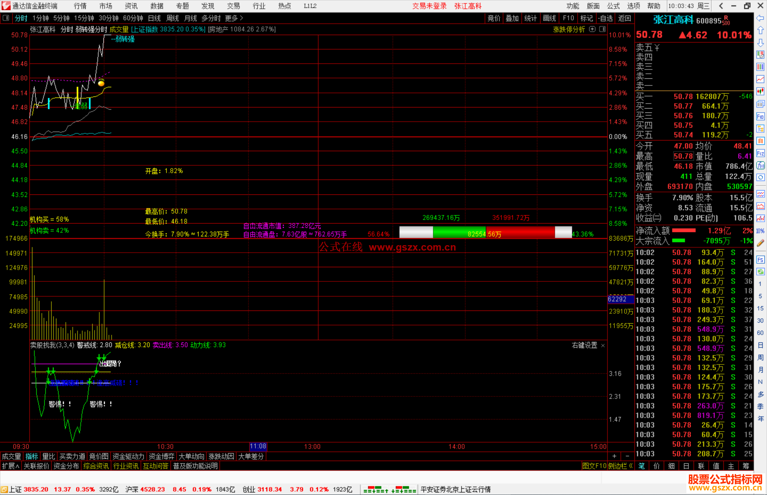The width and height of the screenshot is (767, 495).
Task: Click the F10 company info sidebar icon
Action: point(760,116)
